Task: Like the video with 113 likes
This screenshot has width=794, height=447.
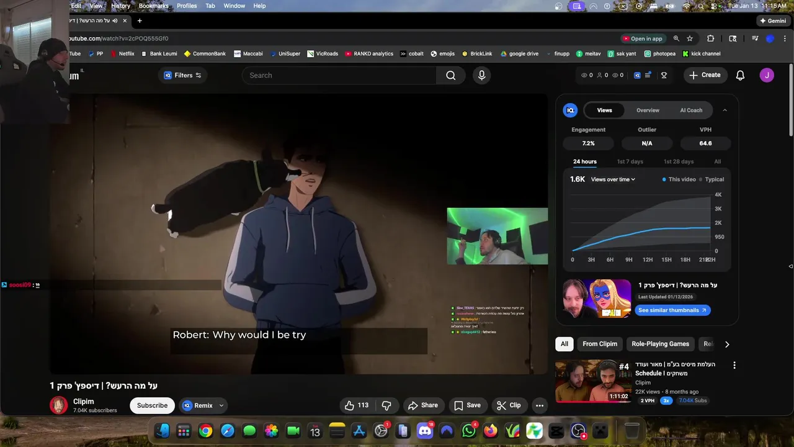Action: pos(357,405)
